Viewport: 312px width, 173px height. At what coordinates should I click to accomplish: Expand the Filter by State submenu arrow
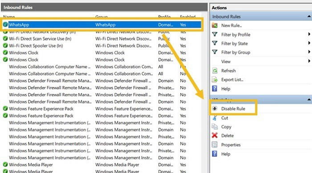[x=309, y=43]
